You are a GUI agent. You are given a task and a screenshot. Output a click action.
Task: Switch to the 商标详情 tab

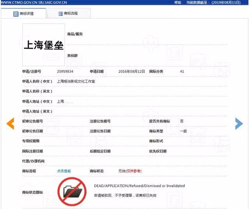(23, 14)
